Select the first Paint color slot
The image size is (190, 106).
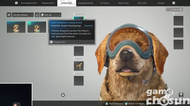178,21
